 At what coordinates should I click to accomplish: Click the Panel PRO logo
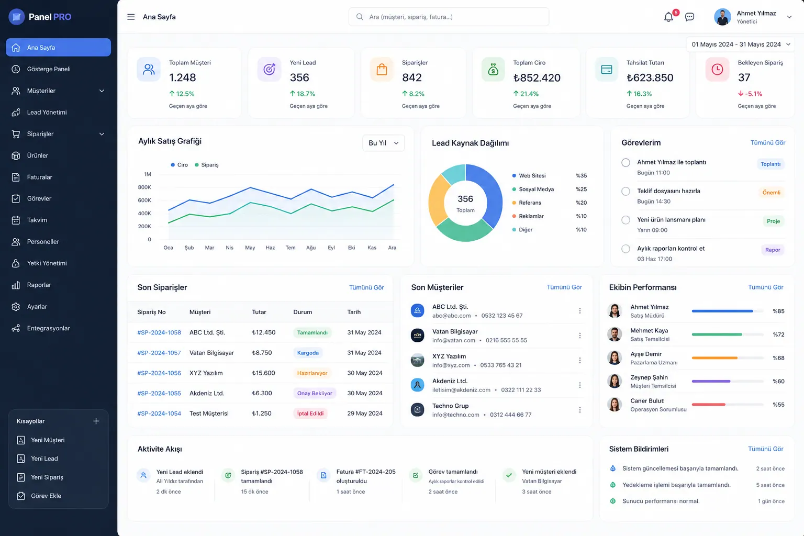(x=40, y=17)
